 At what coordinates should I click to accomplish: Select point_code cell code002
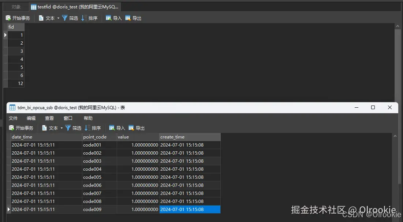100,153
